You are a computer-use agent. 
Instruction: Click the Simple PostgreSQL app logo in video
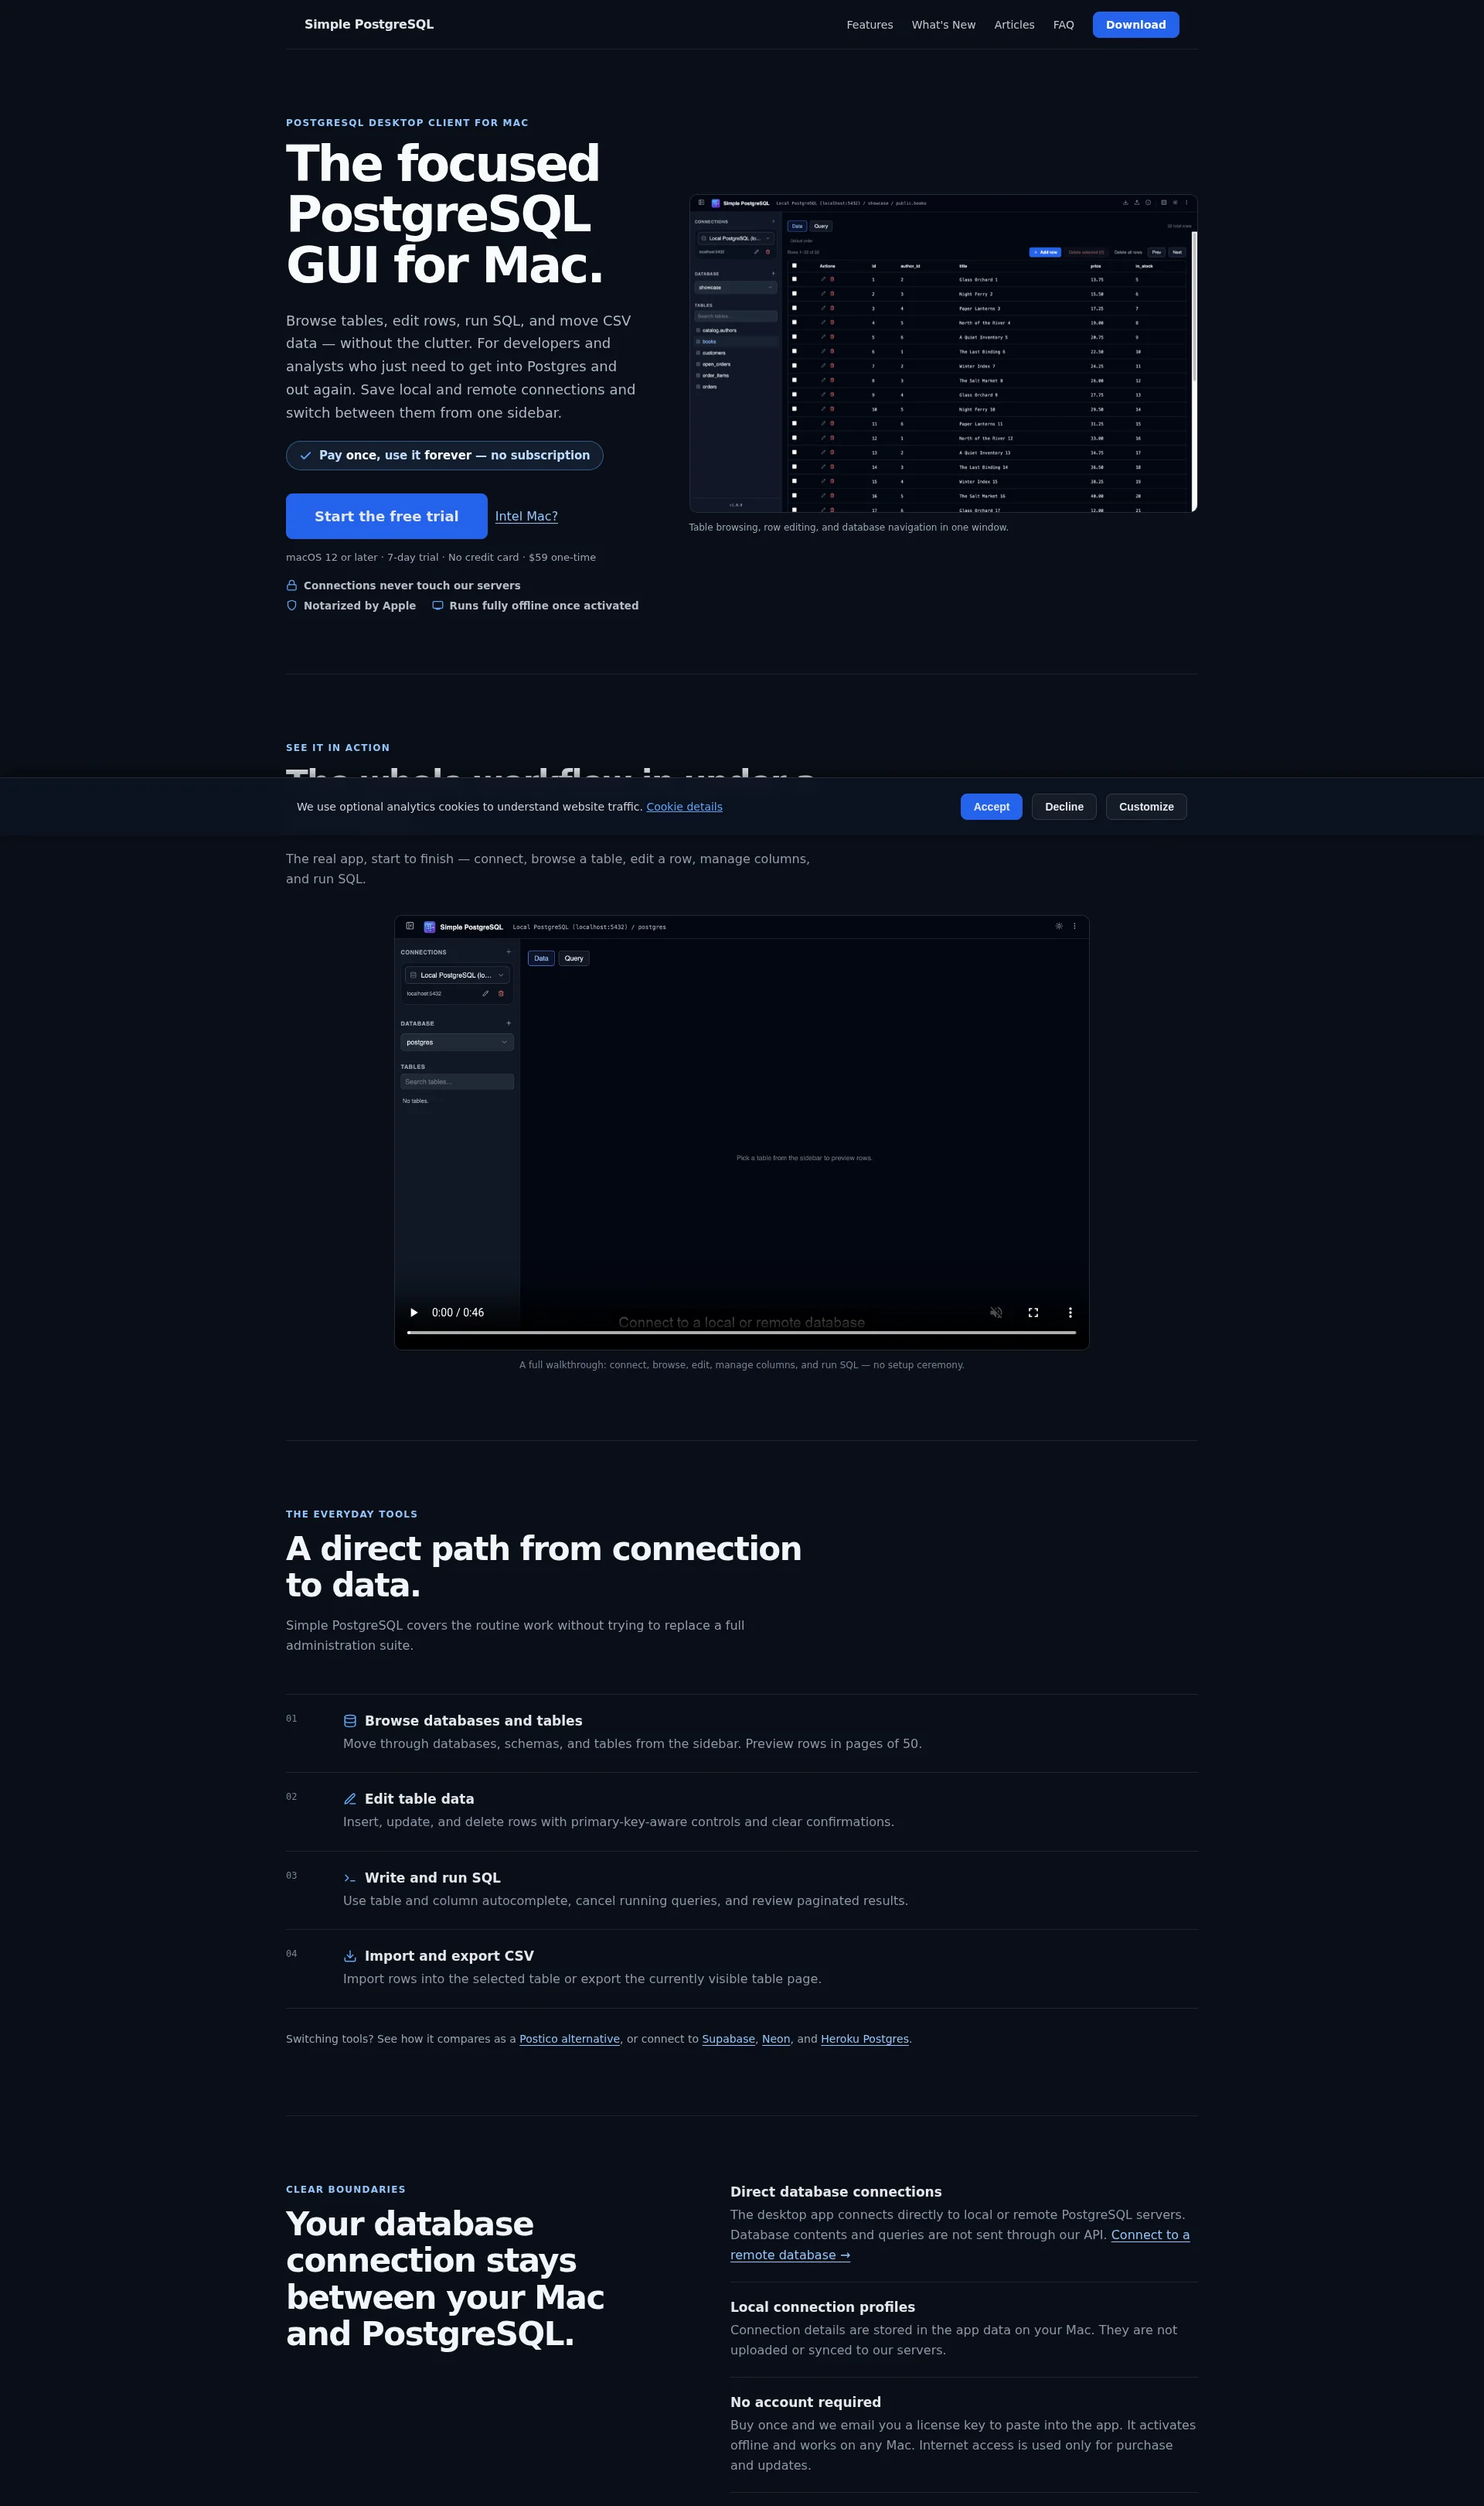point(430,927)
